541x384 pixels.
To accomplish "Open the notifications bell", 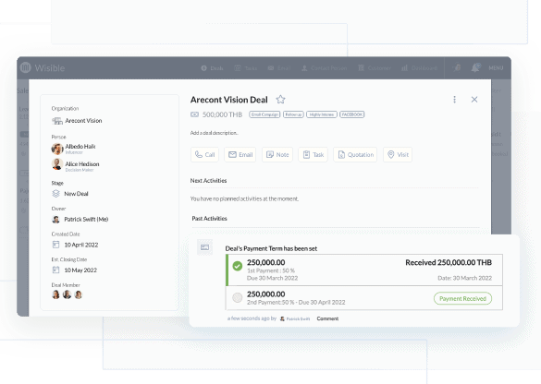I will 475,67.
